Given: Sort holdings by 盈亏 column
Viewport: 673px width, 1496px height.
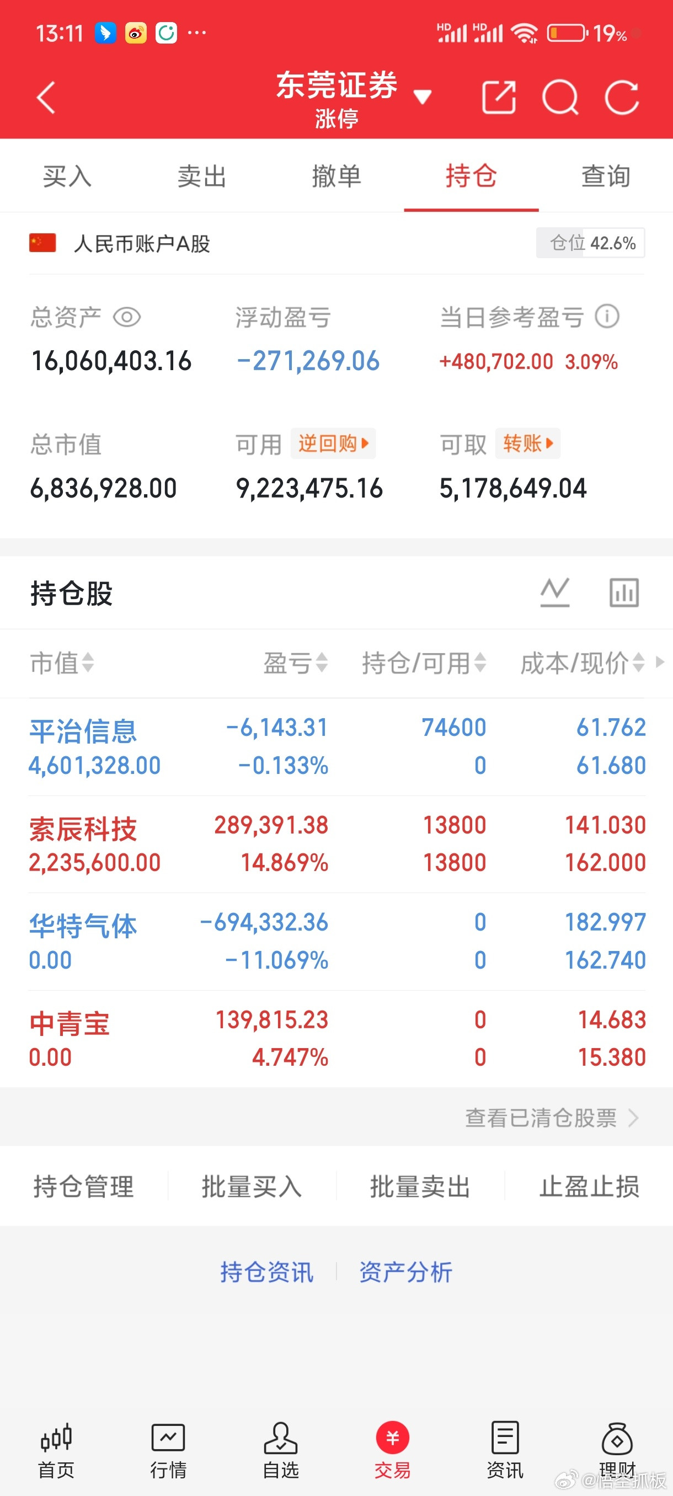Looking at the screenshot, I should [x=296, y=662].
